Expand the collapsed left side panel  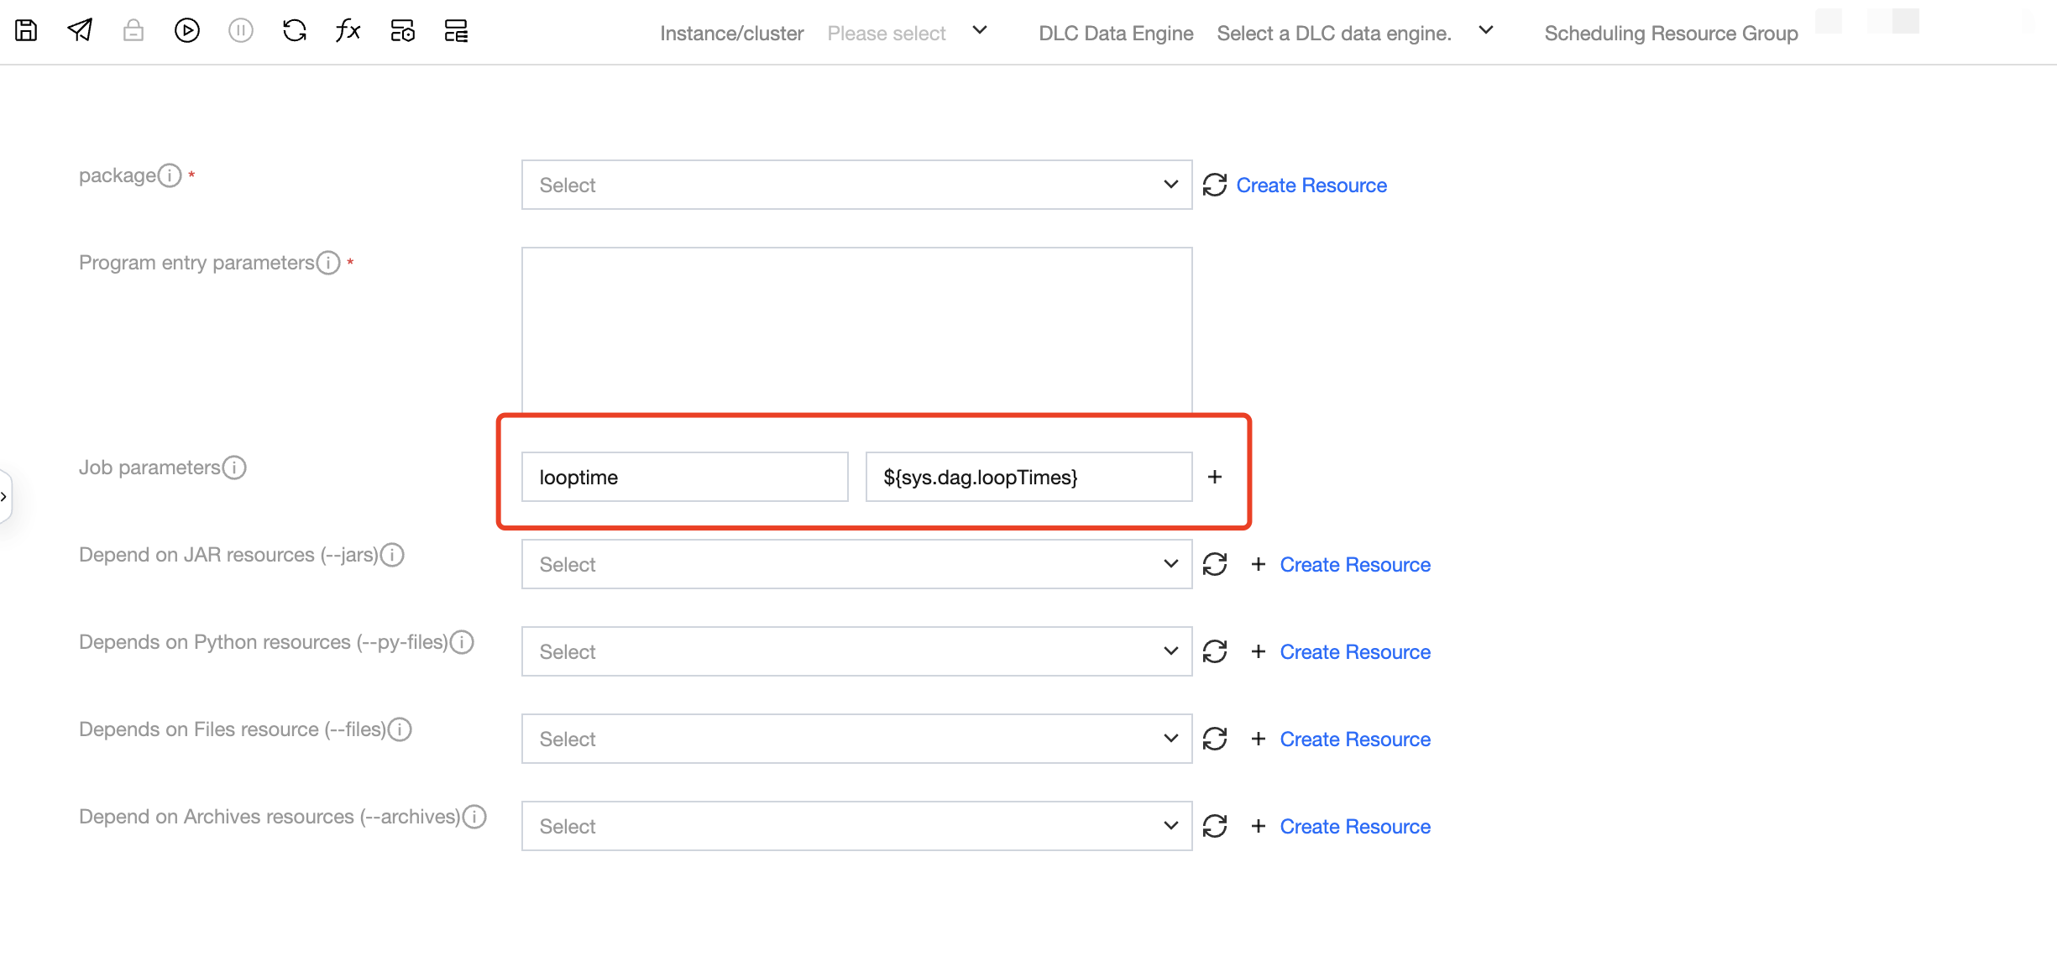[x=5, y=496]
